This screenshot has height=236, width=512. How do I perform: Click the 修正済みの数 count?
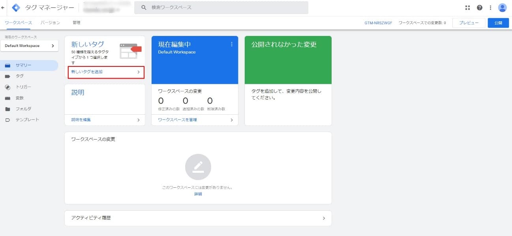point(161,101)
